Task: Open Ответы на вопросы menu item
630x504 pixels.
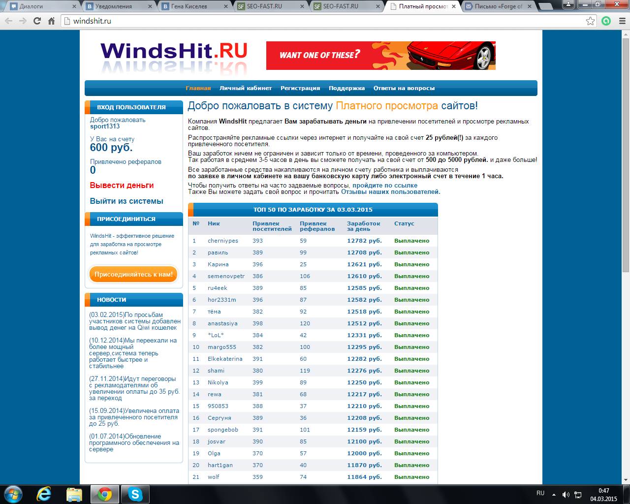Action: 404,88
